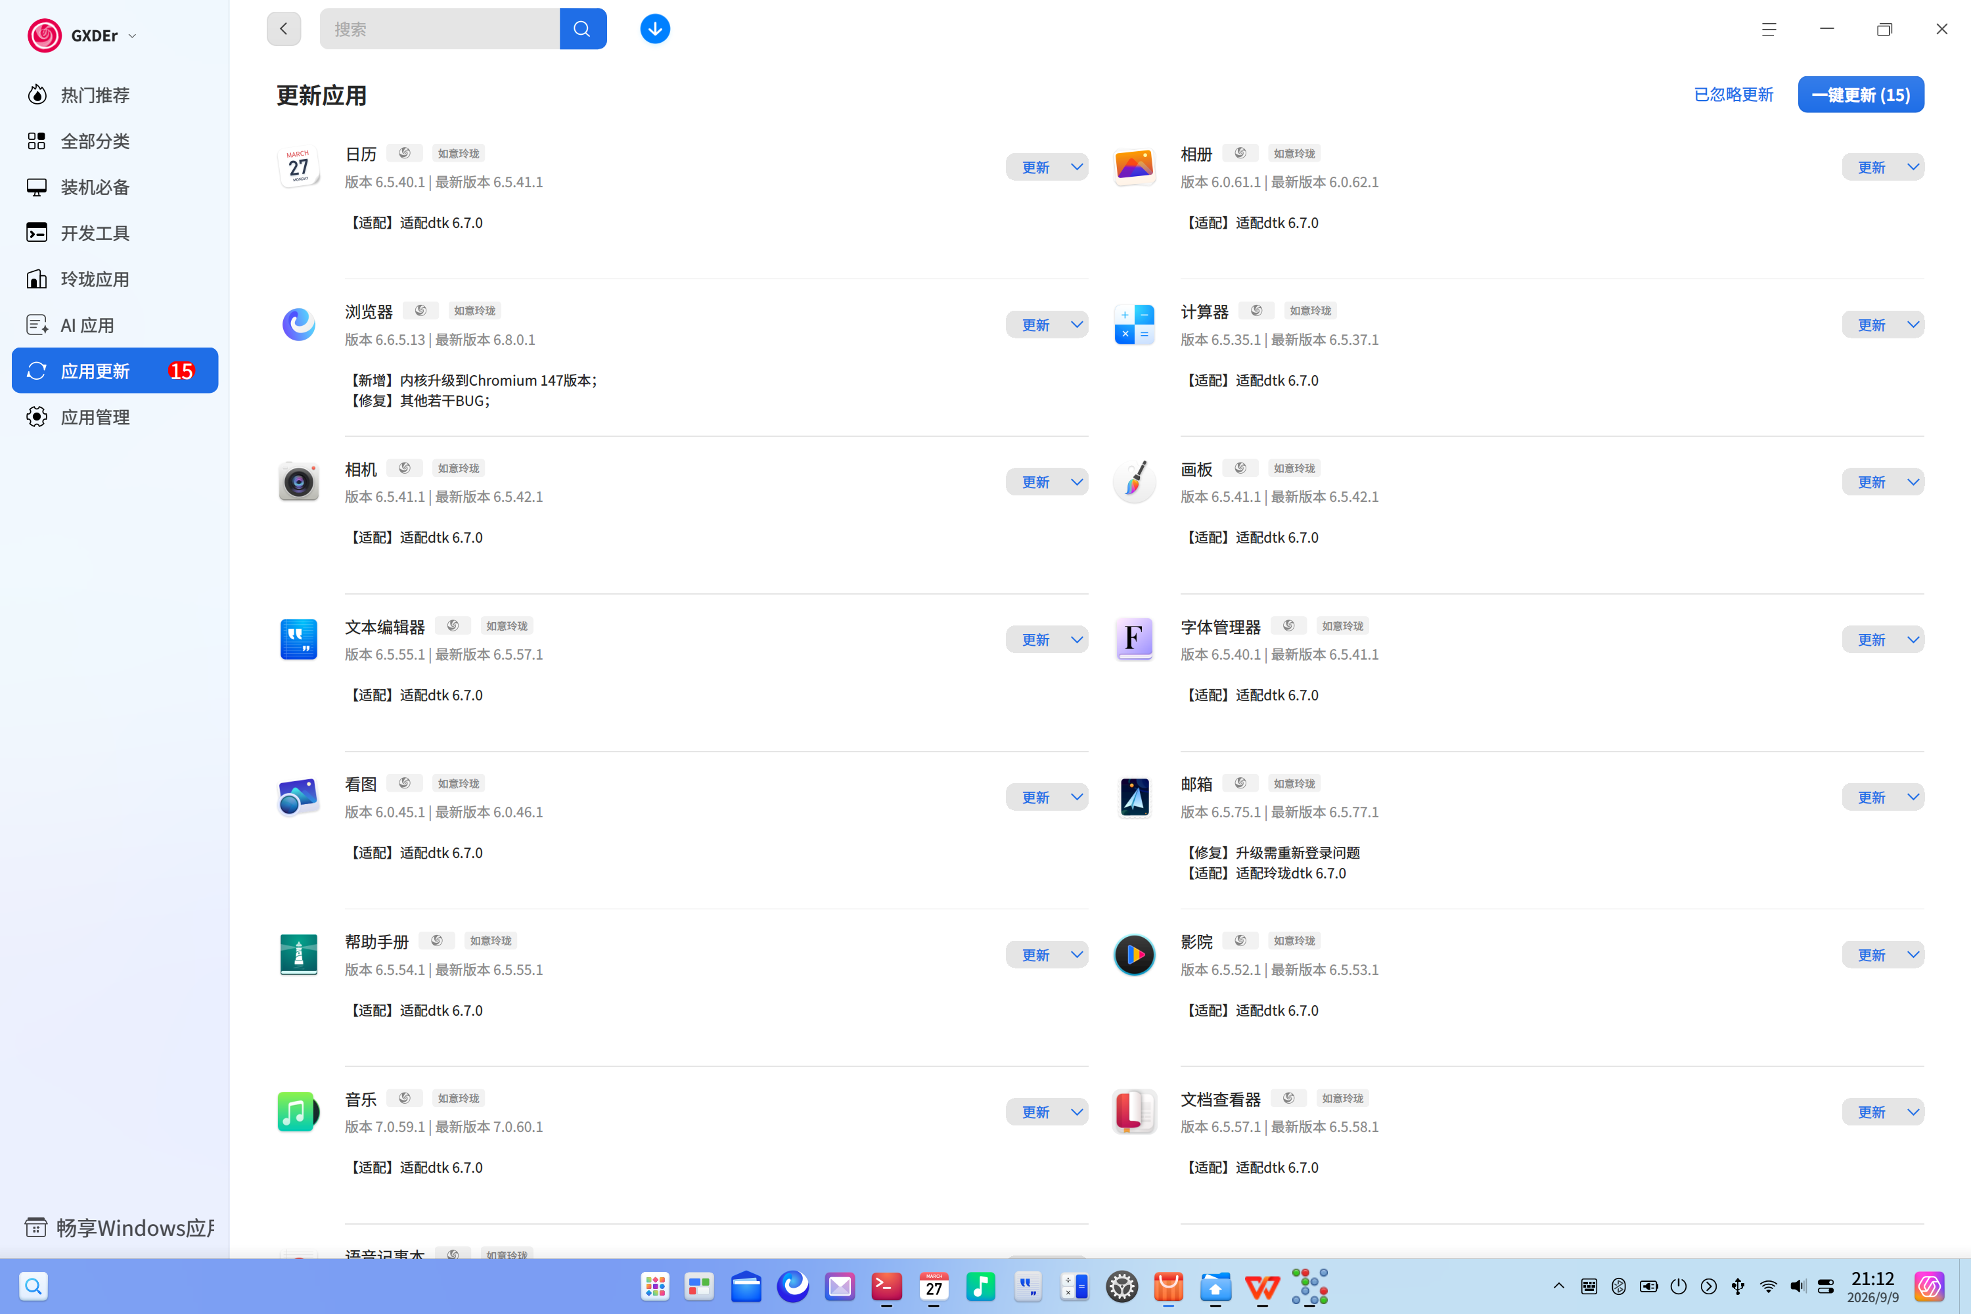Expand update options arrow for 字体管理器
Image resolution: width=1971 pixels, height=1314 pixels.
coord(1913,639)
